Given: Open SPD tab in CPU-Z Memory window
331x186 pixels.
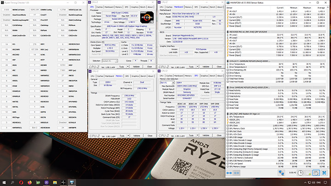Looking at the screenshot, I should tap(127, 76).
